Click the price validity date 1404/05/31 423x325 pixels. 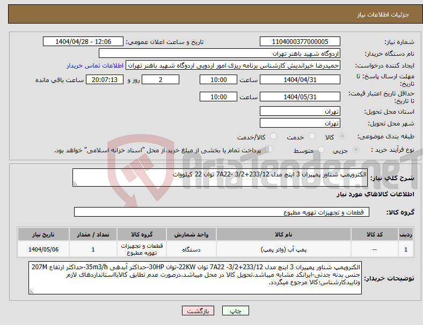(x=300, y=97)
